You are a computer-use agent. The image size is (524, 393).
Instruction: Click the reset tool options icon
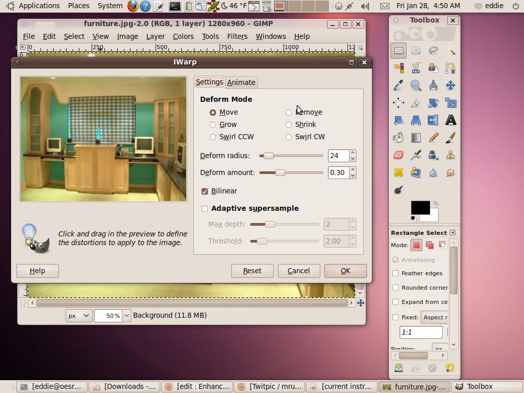(x=450, y=368)
